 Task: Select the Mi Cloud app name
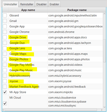(15, 98)
